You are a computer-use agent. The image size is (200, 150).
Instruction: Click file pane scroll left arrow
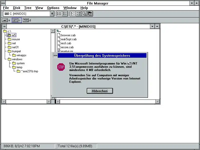(x=58, y=101)
